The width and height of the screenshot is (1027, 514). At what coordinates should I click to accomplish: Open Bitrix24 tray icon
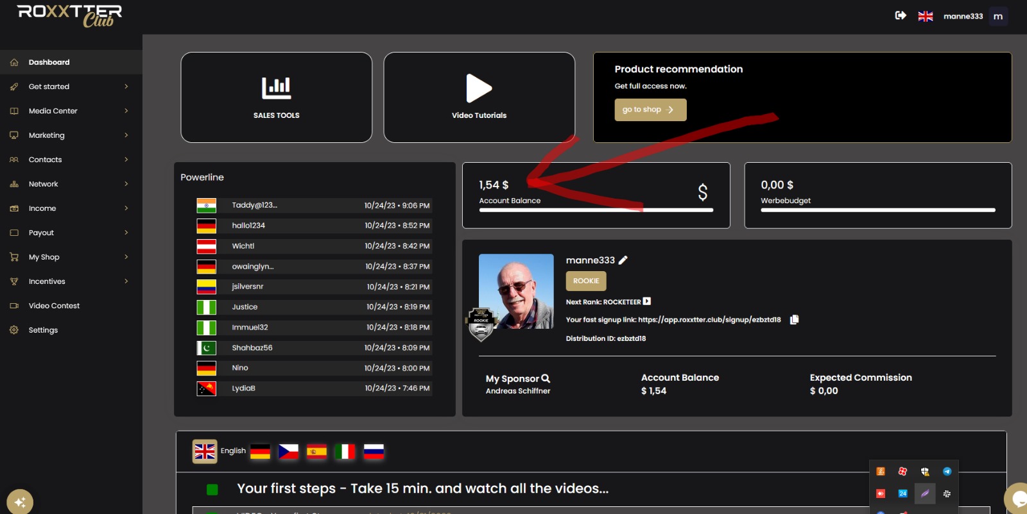click(x=902, y=493)
